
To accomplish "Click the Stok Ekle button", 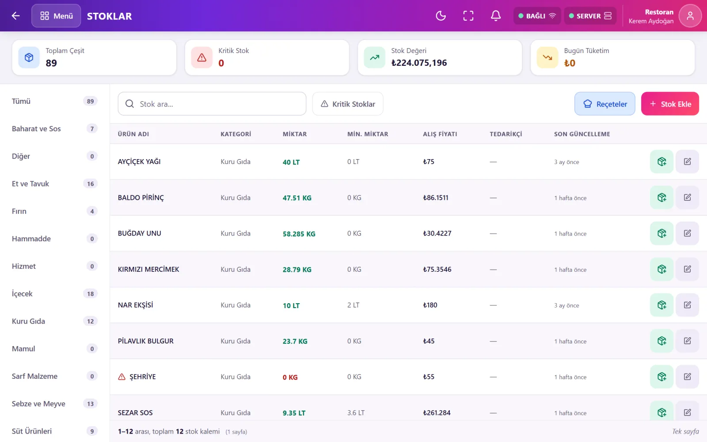I will (x=670, y=104).
